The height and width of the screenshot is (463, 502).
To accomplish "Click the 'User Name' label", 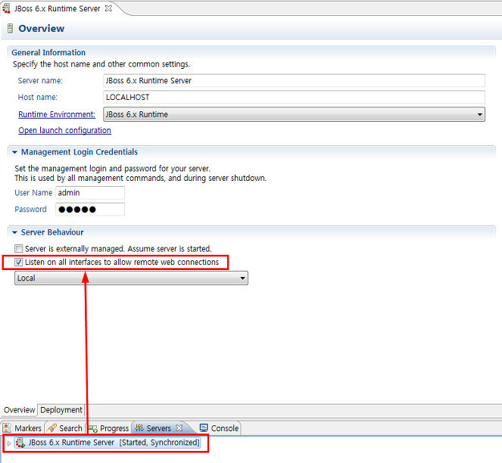I will coord(33,193).
